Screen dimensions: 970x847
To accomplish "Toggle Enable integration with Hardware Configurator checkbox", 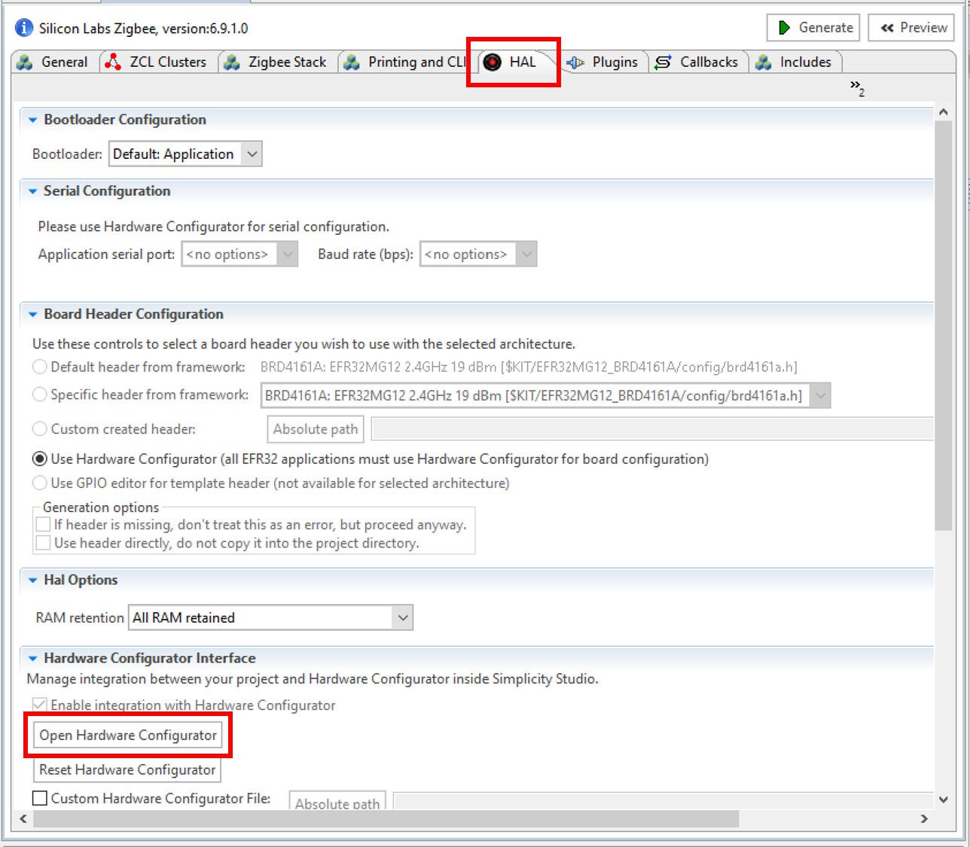I will 40,705.
